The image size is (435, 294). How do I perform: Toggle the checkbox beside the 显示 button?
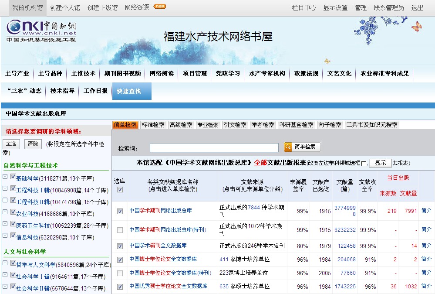pos(364,164)
